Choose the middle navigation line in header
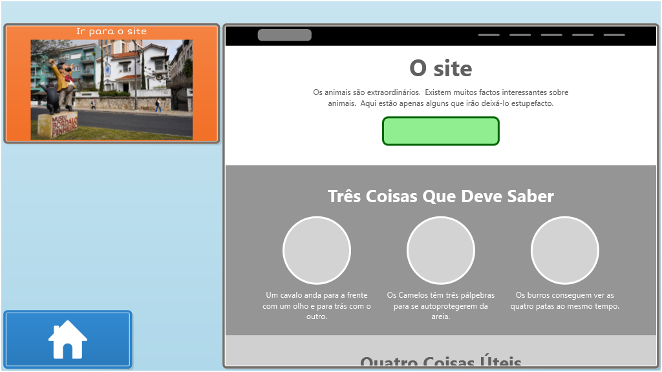662x372 pixels. pyautogui.click(x=551, y=35)
